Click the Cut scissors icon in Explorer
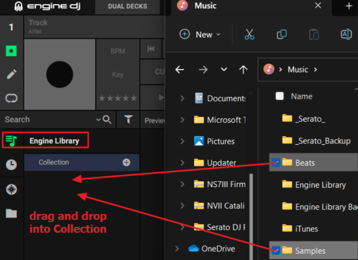Image resolution: width=358 pixels, height=260 pixels. click(x=249, y=34)
